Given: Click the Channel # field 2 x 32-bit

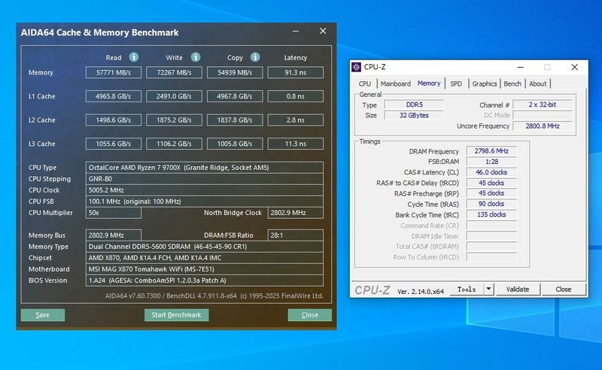Looking at the screenshot, I should pyautogui.click(x=543, y=105).
